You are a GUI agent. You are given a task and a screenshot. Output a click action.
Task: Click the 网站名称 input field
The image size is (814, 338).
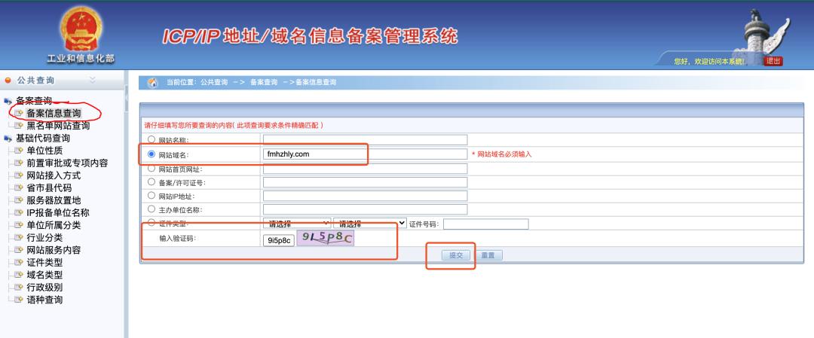pos(365,140)
